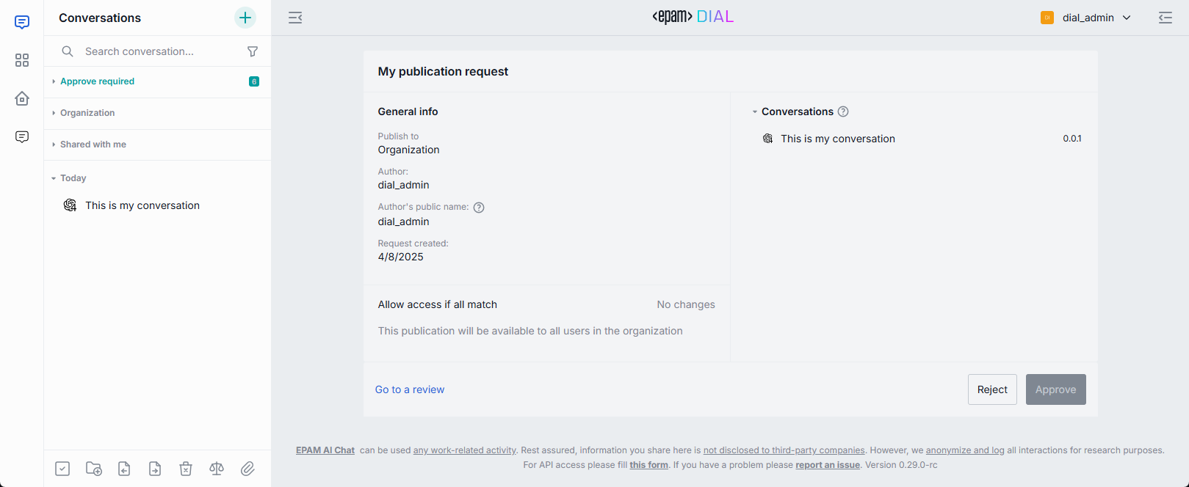Toggle the right side panel icon
This screenshot has width=1189, height=487.
(x=1165, y=18)
